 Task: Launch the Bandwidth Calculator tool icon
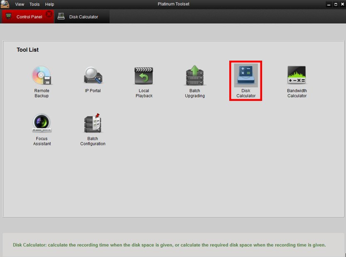[297, 75]
